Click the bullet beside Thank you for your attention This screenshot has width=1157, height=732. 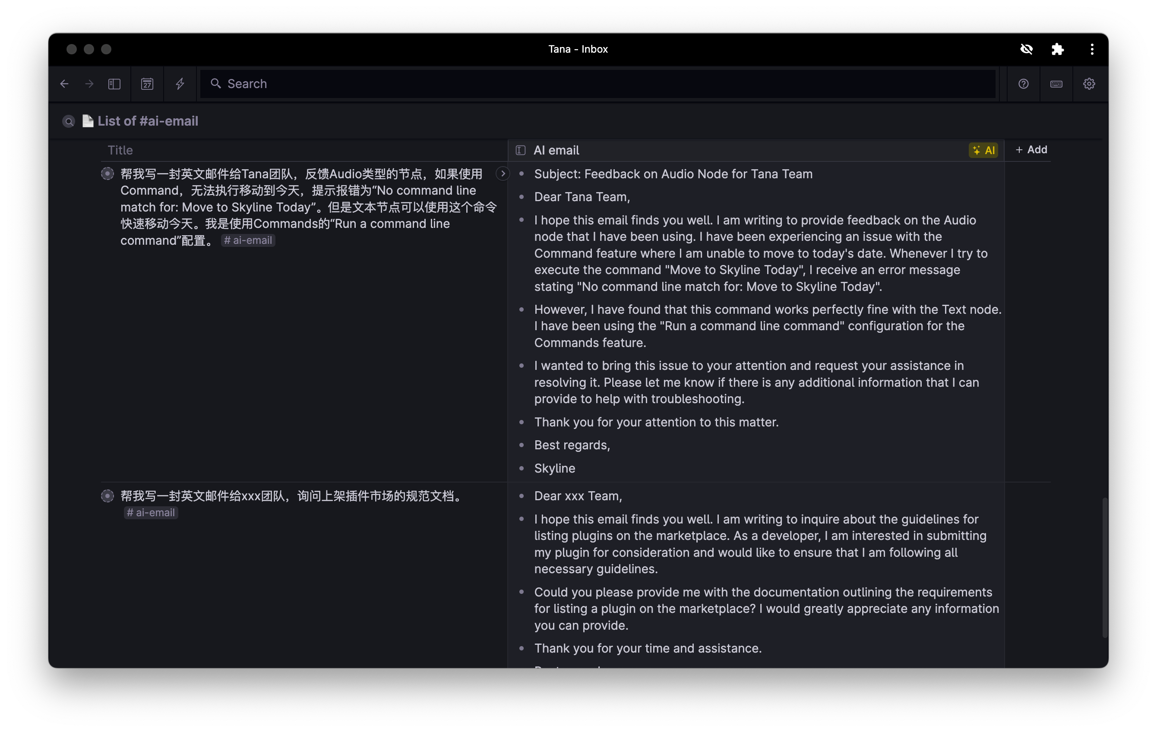(x=522, y=422)
